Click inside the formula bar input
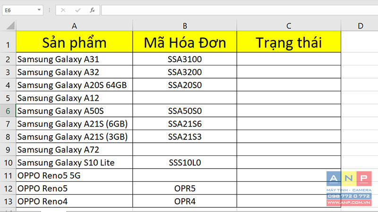378x212 pixels. pos(240,10)
